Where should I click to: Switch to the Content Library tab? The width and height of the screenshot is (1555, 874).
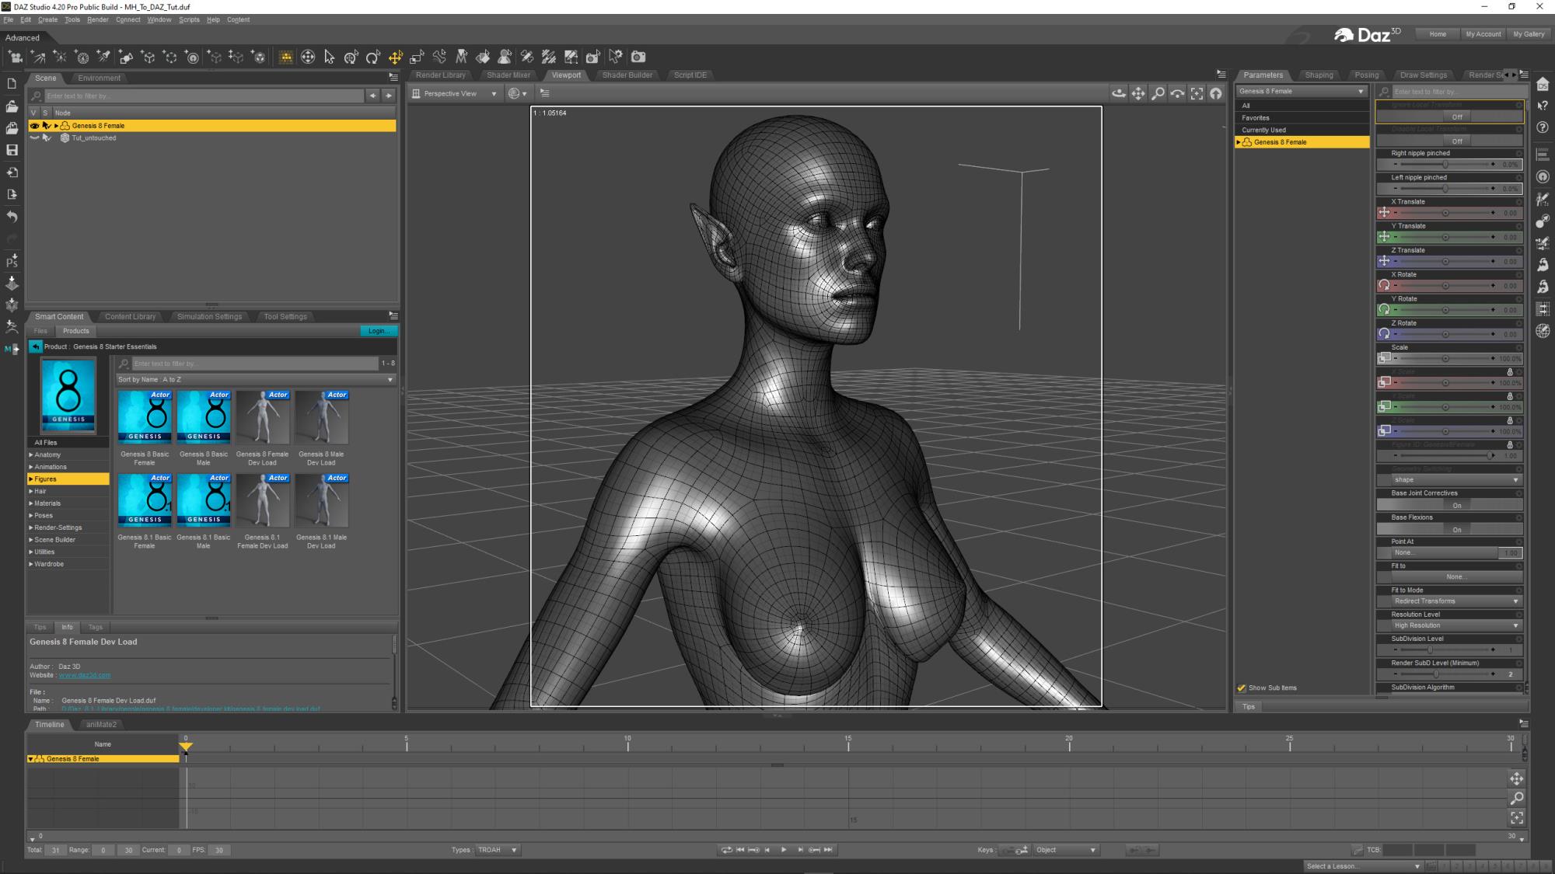[x=130, y=316]
